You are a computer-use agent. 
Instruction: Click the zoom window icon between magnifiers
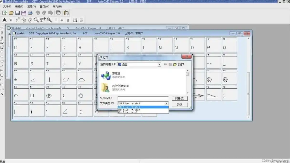(43, 20)
